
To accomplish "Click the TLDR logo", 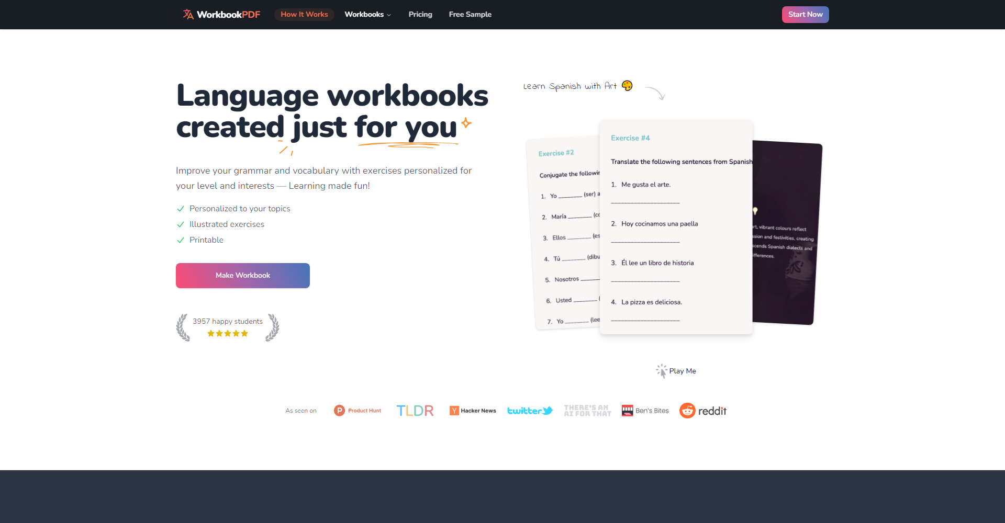I will (415, 411).
